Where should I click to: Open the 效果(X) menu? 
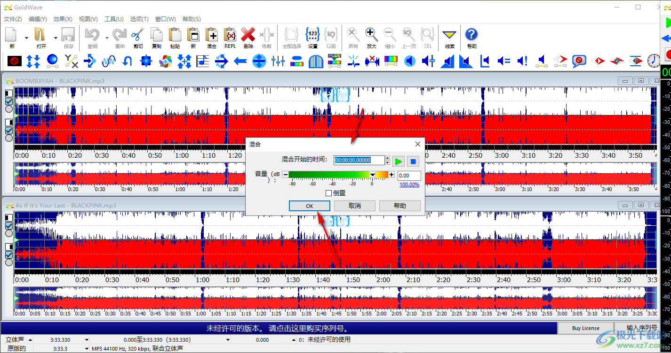tap(63, 19)
